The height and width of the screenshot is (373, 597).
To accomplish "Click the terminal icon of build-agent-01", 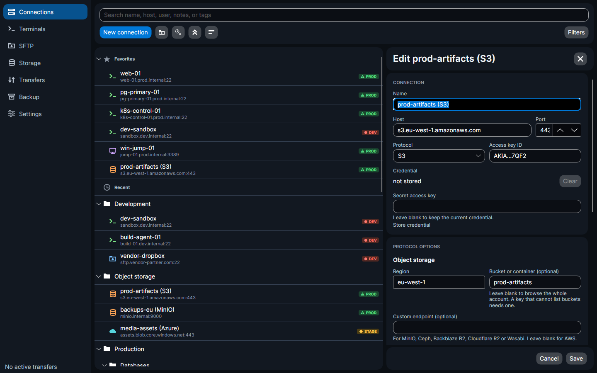I will (112, 240).
